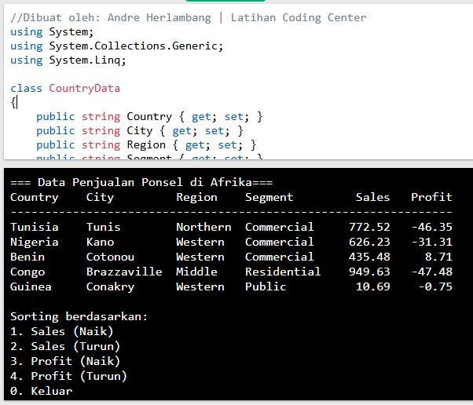Click profit value -46.35
The image size is (473, 405).
click(x=432, y=227)
